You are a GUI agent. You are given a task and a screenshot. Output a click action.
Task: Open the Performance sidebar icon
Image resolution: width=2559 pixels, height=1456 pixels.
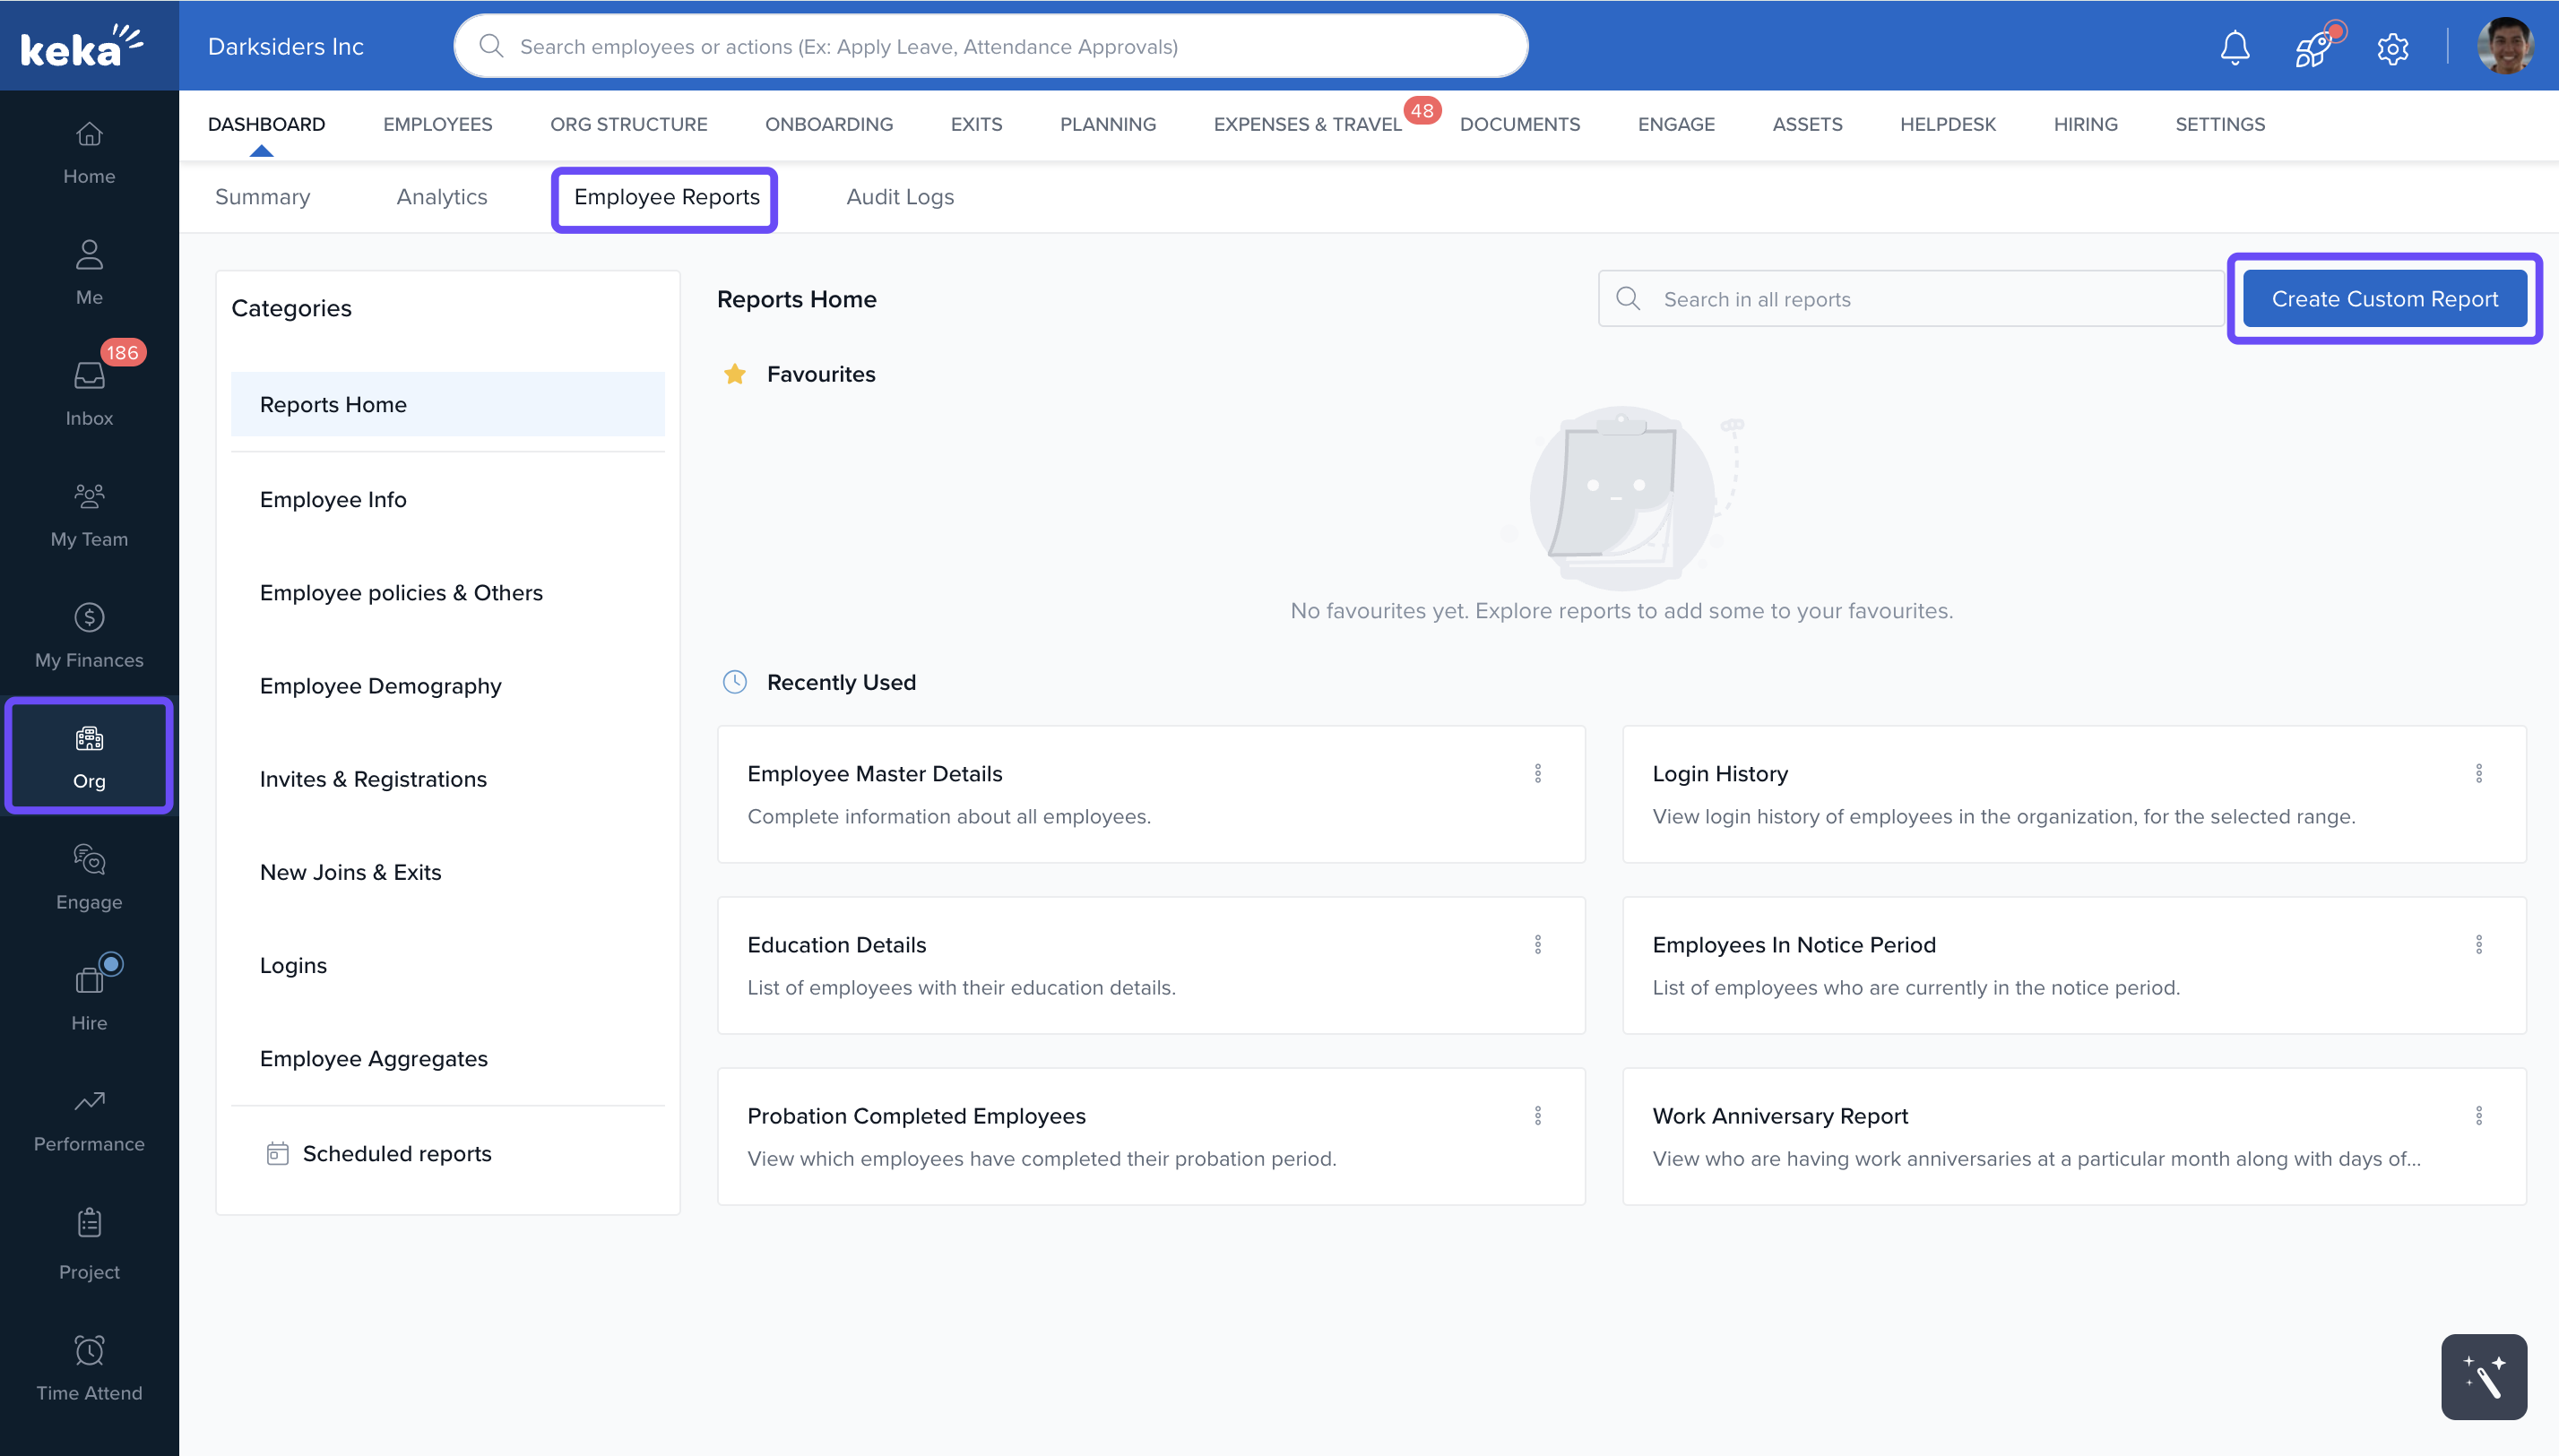pyautogui.click(x=89, y=1117)
